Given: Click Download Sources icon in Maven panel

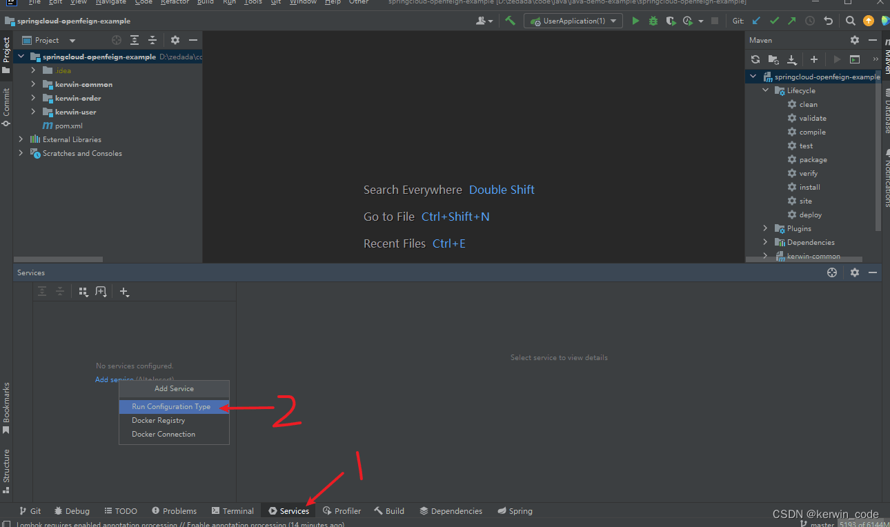Looking at the screenshot, I should pyautogui.click(x=791, y=59).
